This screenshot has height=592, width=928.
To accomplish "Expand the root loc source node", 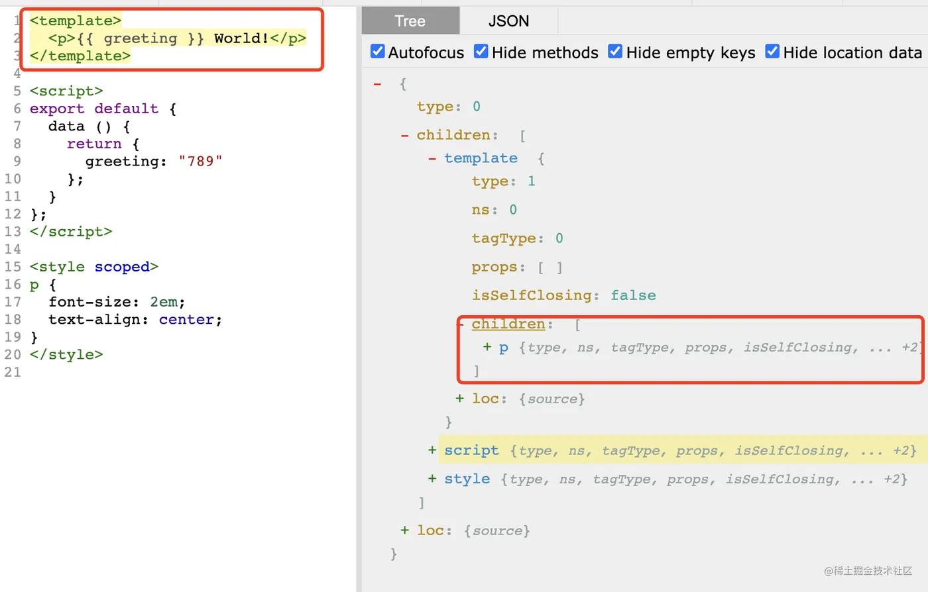I will pos(404,530).
